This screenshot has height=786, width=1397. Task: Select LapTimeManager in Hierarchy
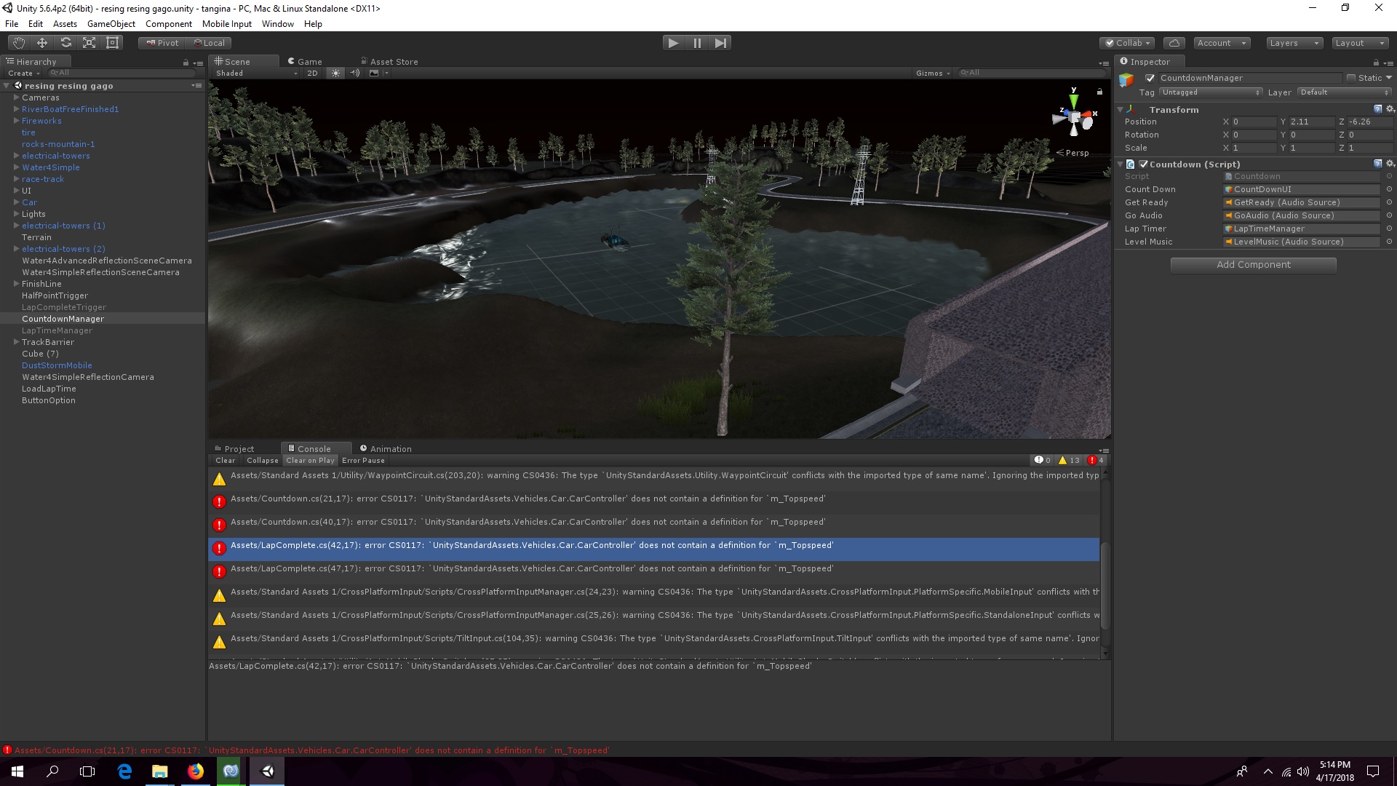57,330
